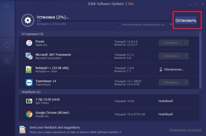
Task: Select Microsoft .NET Framework title text
Action: coord(53,55)
